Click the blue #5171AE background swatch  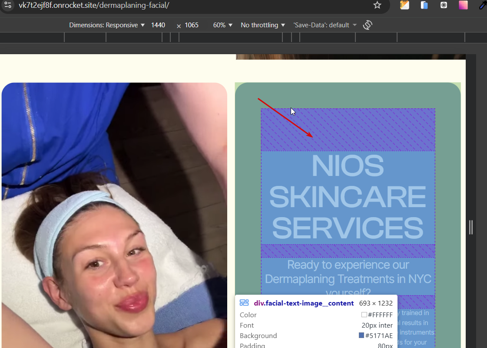(x=361, y=335)
